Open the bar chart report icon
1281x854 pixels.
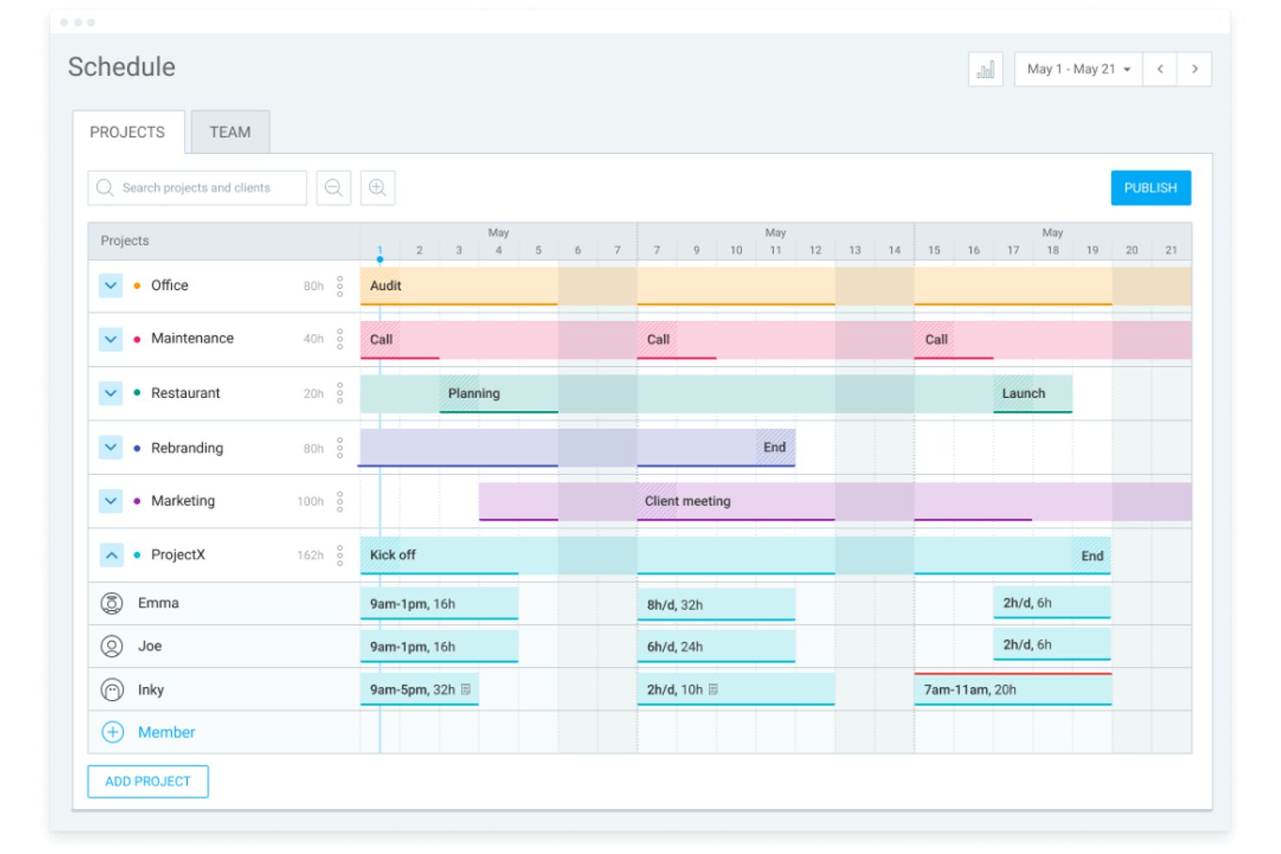pyautogui.click(x=985, y=69)
